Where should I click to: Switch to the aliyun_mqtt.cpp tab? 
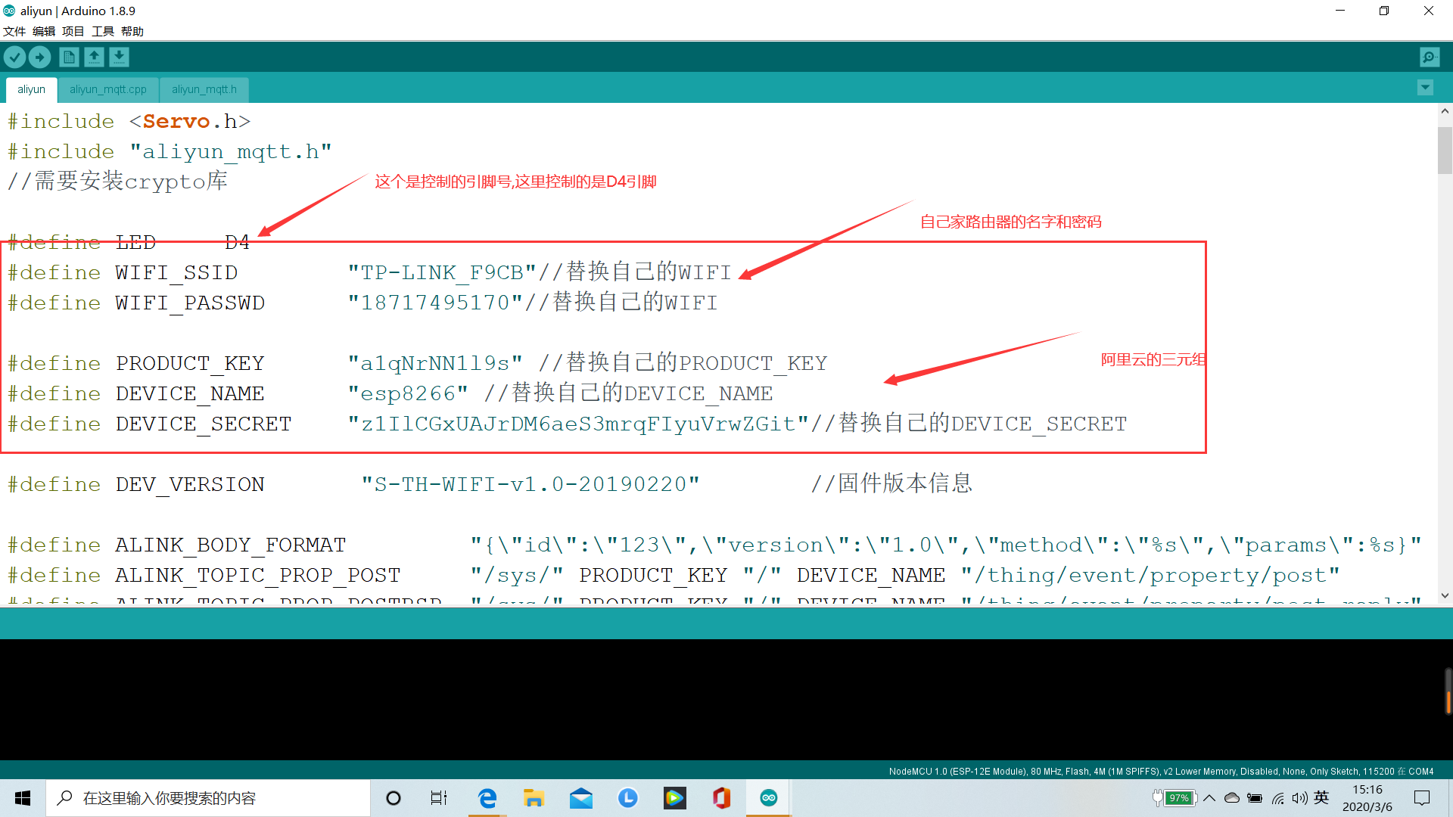pos(108,89)
